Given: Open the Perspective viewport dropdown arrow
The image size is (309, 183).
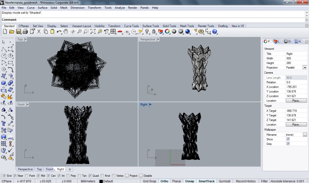Looking at the screenshot, I should 158,40.
